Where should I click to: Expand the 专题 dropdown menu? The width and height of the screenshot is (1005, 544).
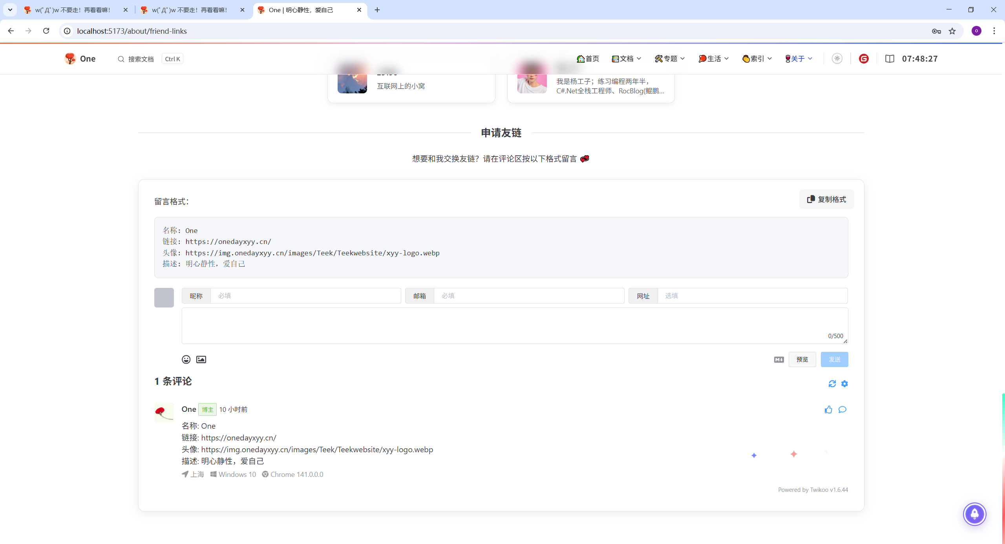click(670, 59)
